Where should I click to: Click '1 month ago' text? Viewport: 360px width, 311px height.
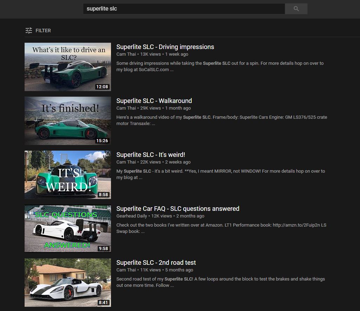click(x=178, y=108)
